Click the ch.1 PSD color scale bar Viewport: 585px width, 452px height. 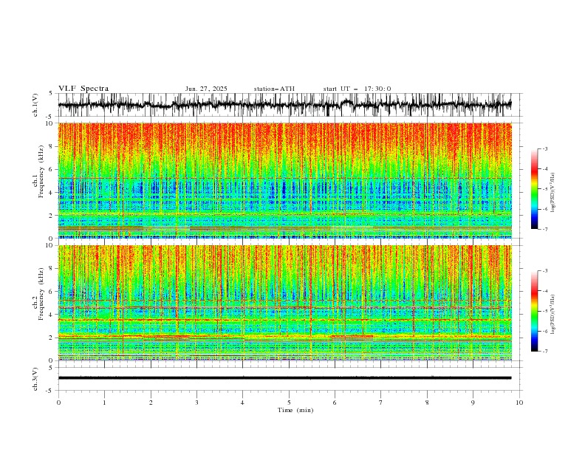pyautogui.click(x=534, y=188)
